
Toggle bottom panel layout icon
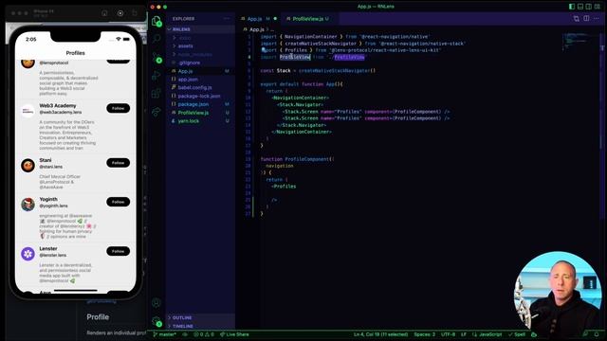[580, 7]
